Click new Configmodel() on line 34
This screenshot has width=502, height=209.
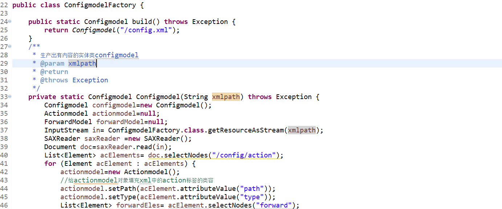pyautogui.click(x=174, y=105)
